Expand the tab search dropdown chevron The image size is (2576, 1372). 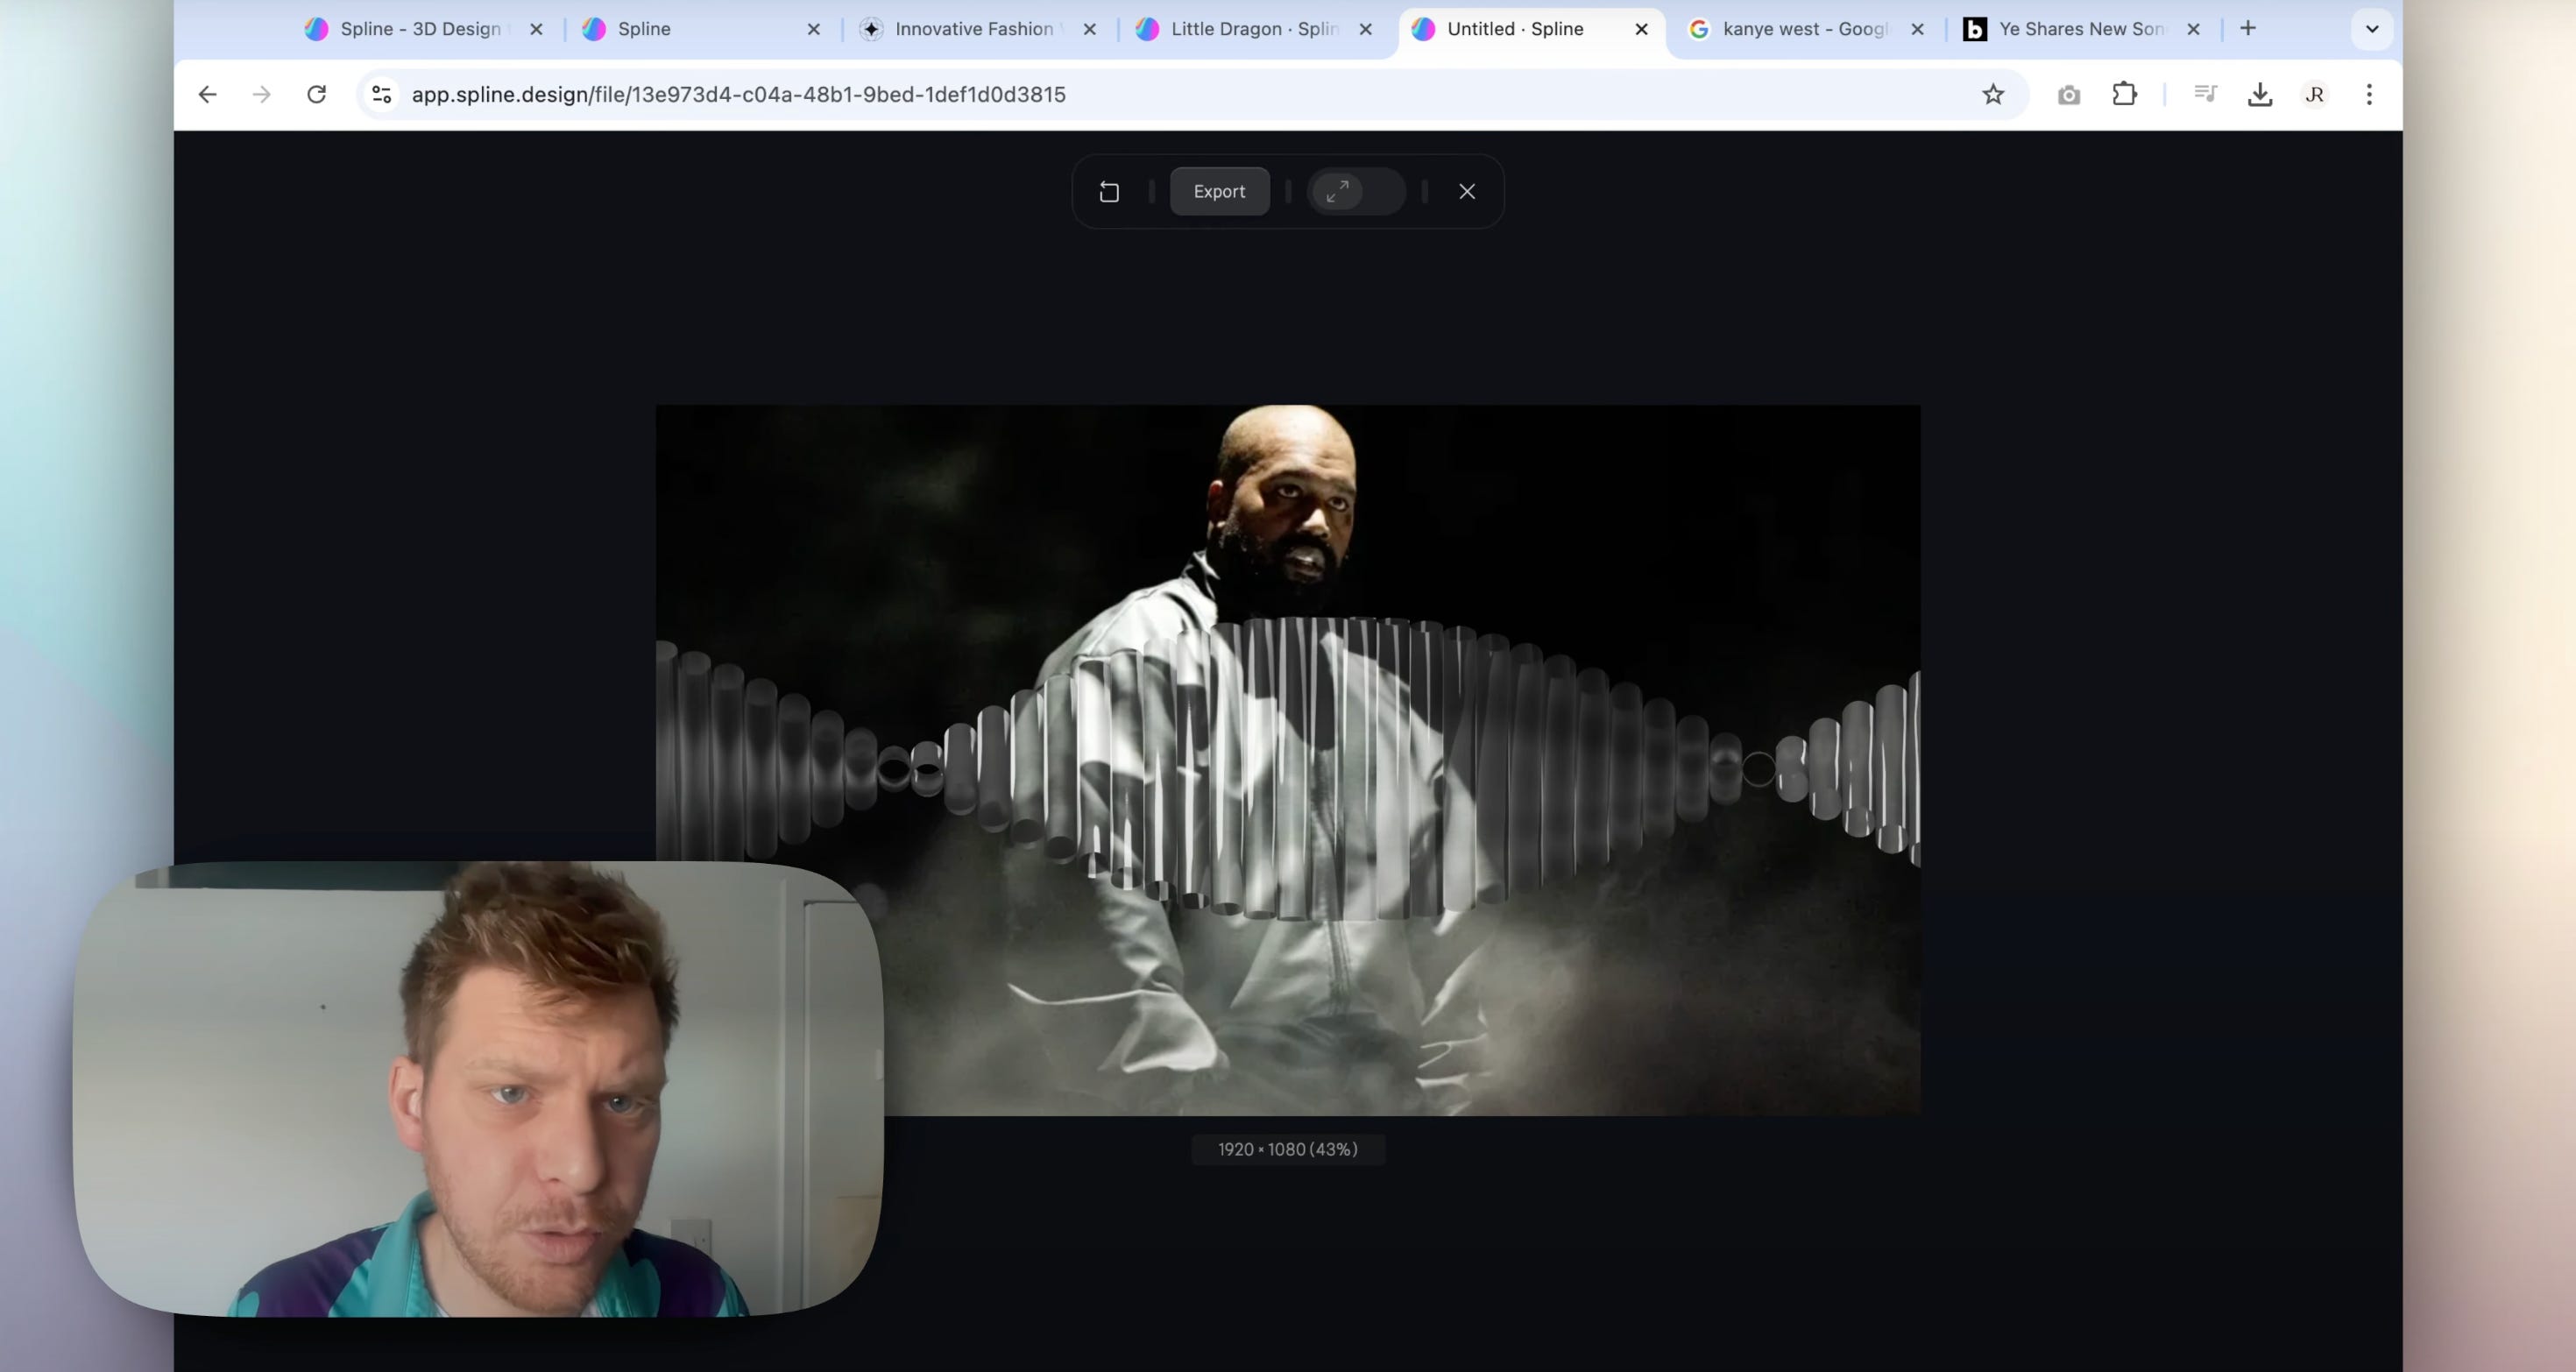(2371, 29)
